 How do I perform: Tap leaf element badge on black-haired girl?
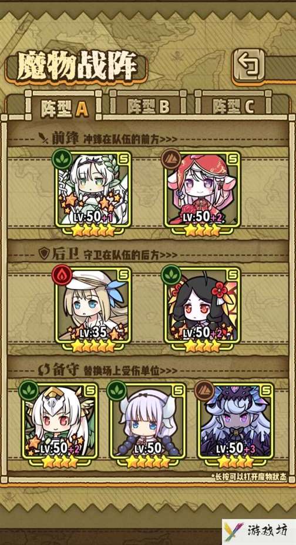click(x=171, y=275)
